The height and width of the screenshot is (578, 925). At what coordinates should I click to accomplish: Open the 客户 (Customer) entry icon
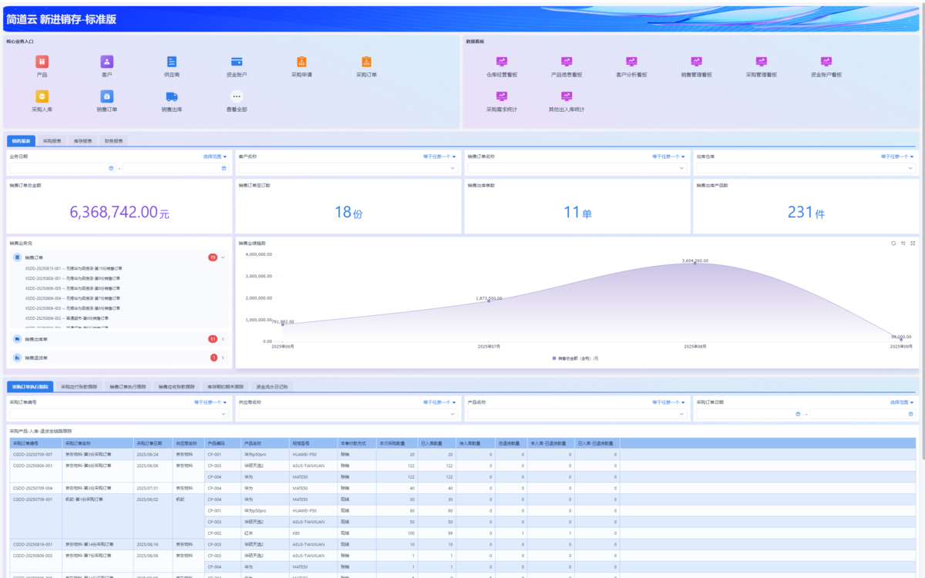coord(106,62)
